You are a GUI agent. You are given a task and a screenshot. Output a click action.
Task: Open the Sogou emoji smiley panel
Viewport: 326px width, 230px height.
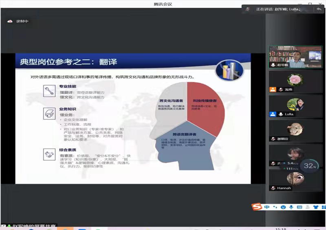coord(283,208)
